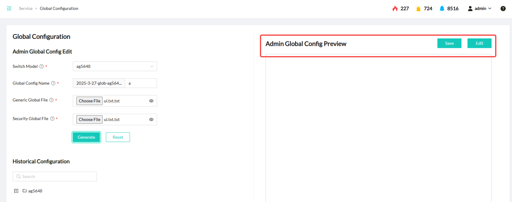Open the admin user dropdown menu
Image resolution: width=512 pixels, height=202 pixels.
tap(480, 8)
